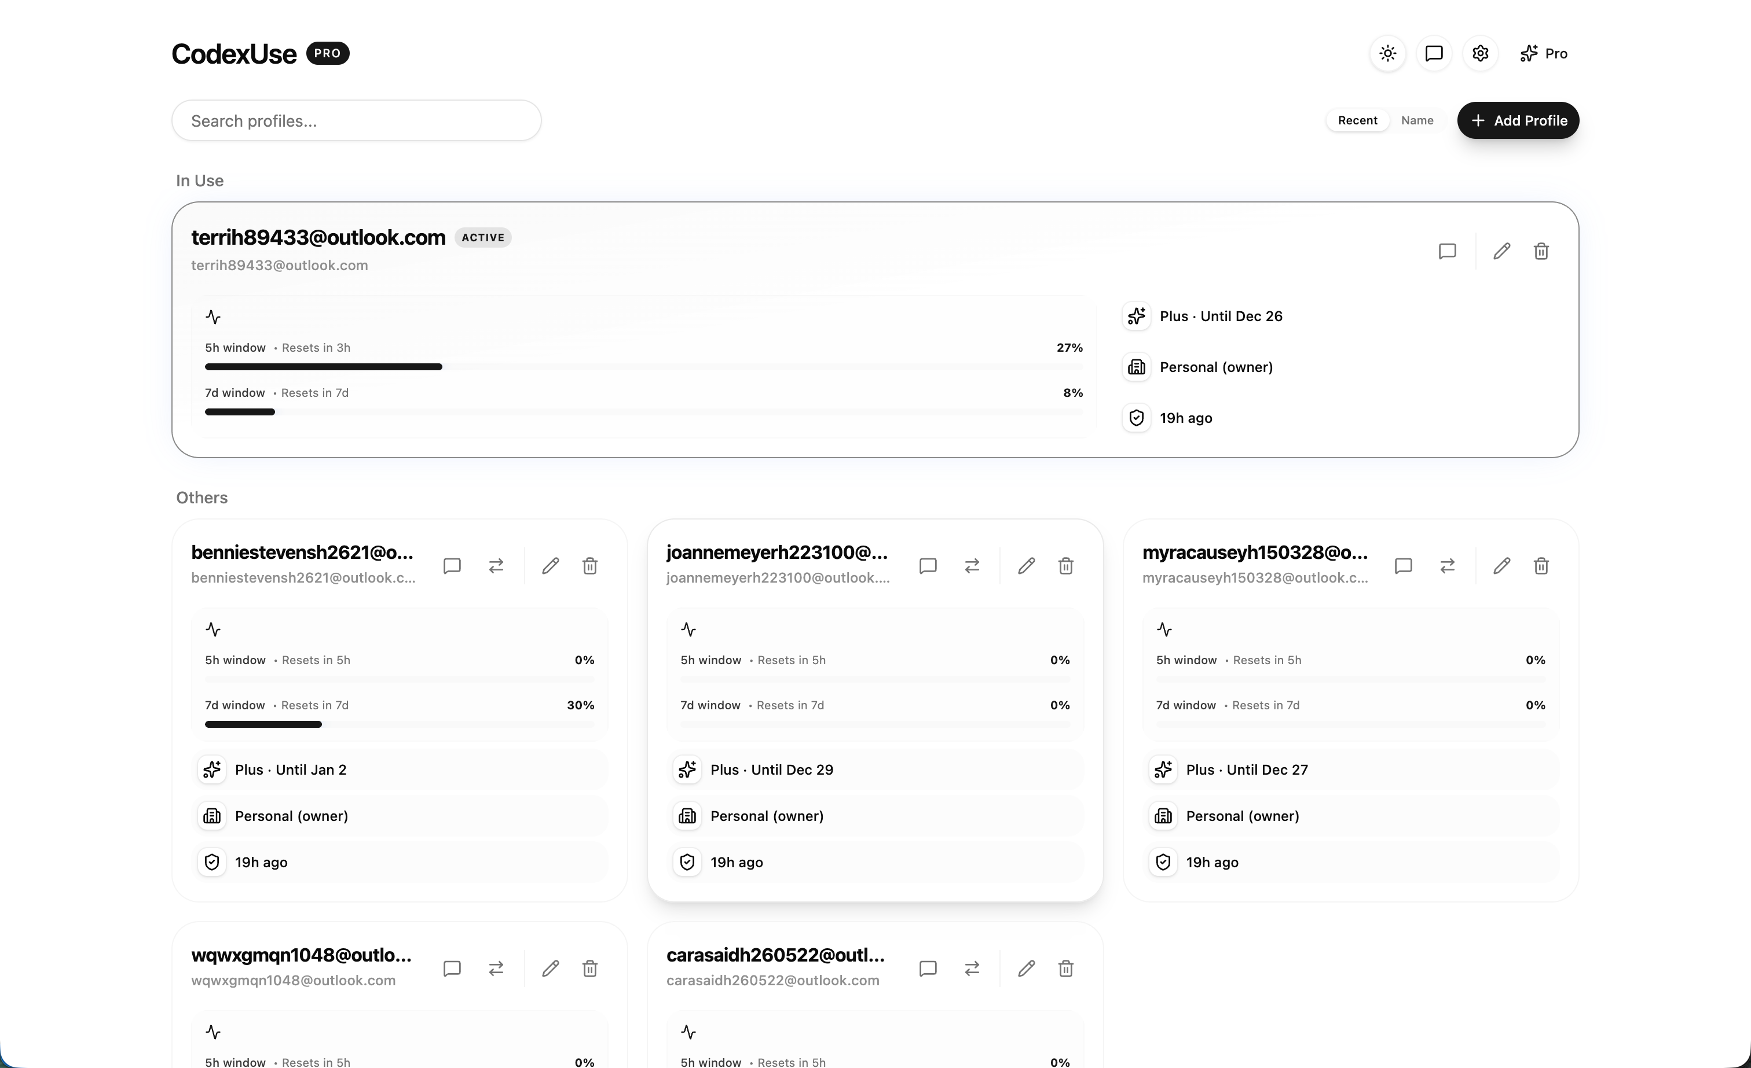Sort profiles by Name
1751x1068 pixels.
pyautogui.click(x=1417, y=120)
